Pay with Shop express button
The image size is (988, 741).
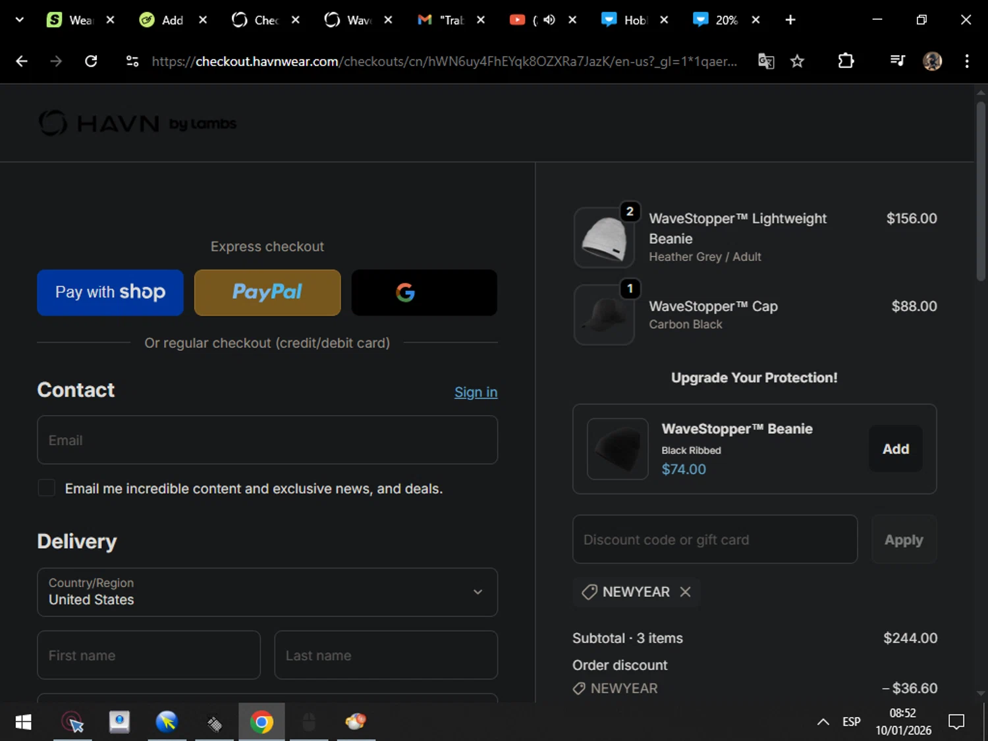point(110,292)
